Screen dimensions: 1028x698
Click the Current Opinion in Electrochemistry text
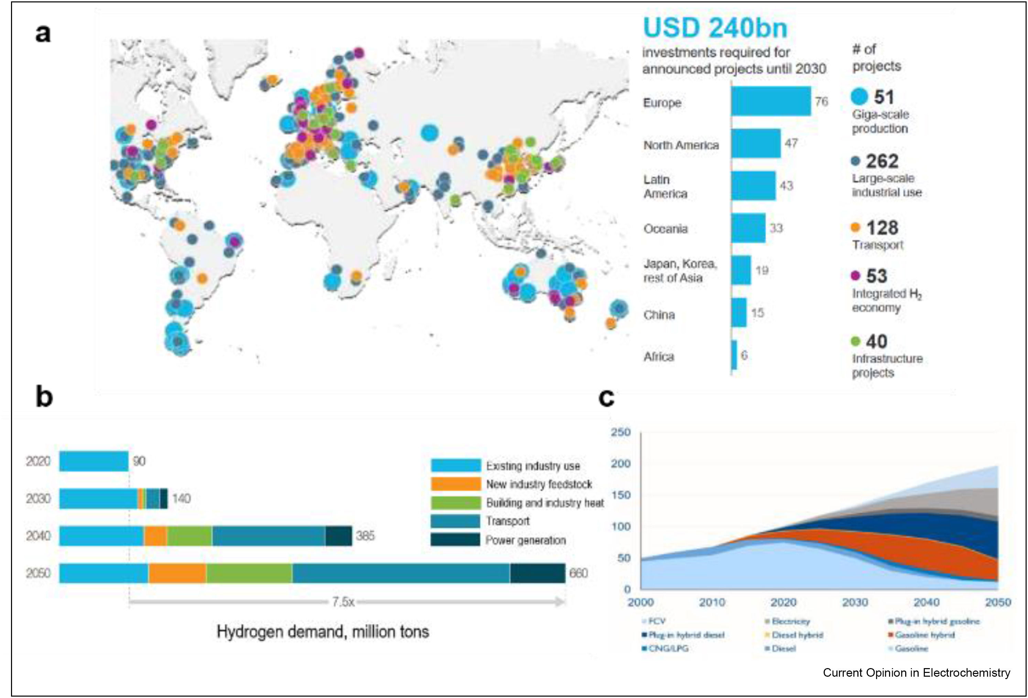point(916,673)
